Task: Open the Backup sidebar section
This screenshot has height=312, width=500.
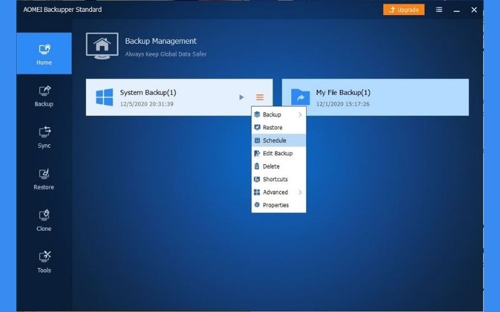Action: tap(44, 96)
